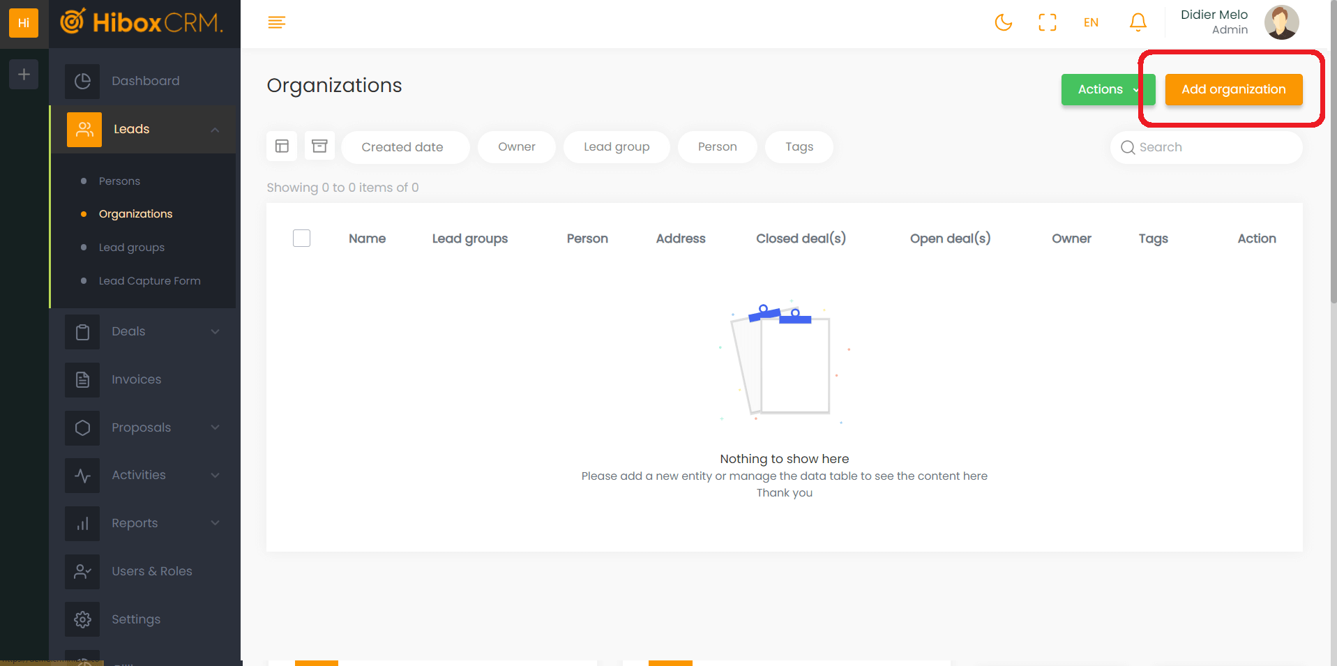Screen dimensions: 1337x666
Task: Click the Add organization button
Action: tap(1233, 89)
